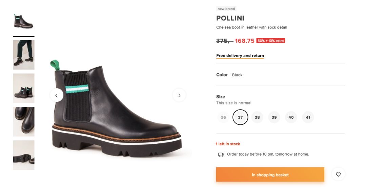Click the delivery truck icon
This screenshot has width=366, height=188.
click(x=221, y=155)
